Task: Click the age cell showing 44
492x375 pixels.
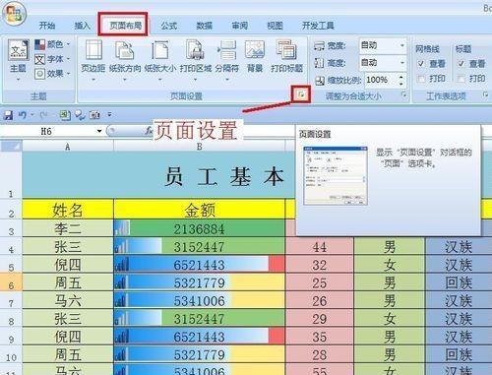Action: (x=320, y=247)
